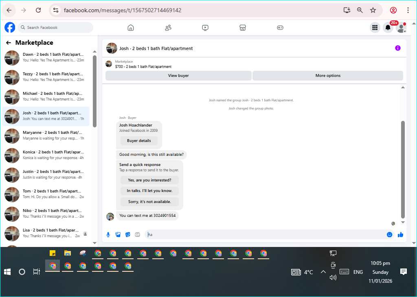417x297 pixels.
Task: Open Tezzy's conversation in the list
Action: (46, 77)
